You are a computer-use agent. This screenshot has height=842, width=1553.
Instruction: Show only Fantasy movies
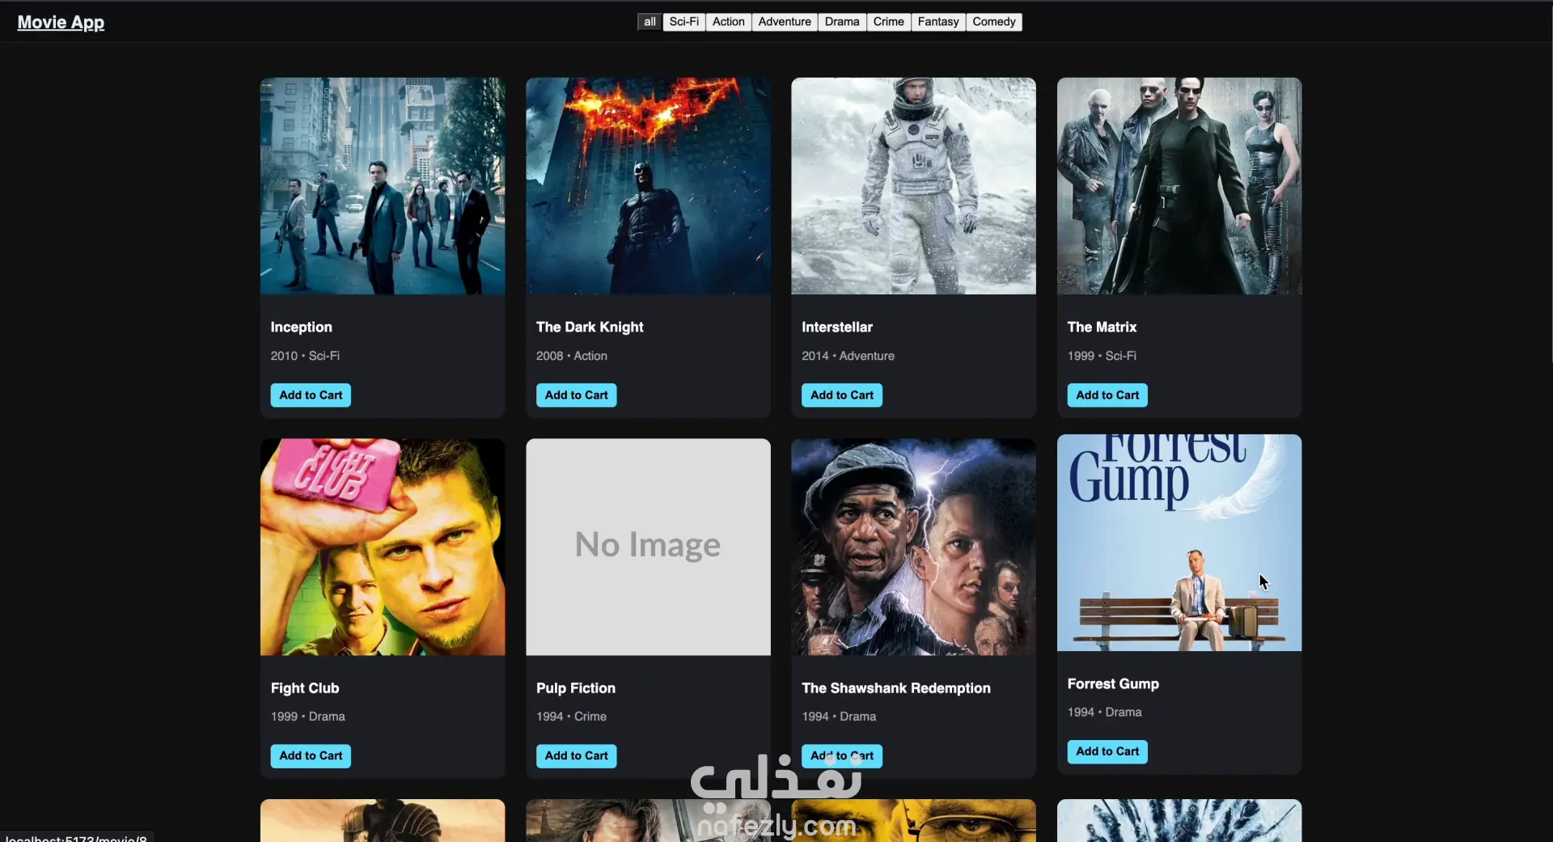coord(938,22)
